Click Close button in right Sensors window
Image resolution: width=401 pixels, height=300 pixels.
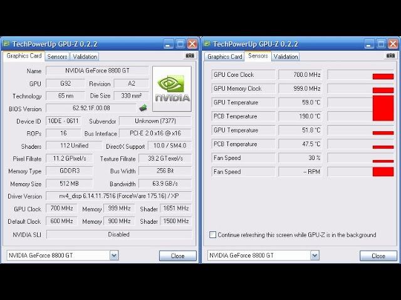tap(378, 256)
